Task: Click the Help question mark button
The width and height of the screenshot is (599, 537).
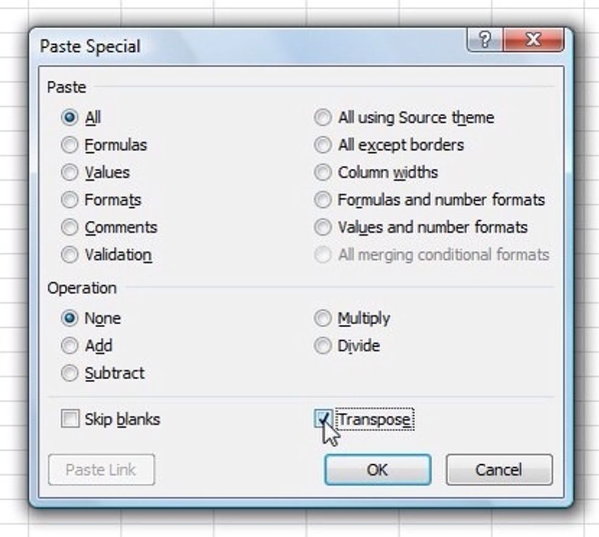Action: point(485,40)
